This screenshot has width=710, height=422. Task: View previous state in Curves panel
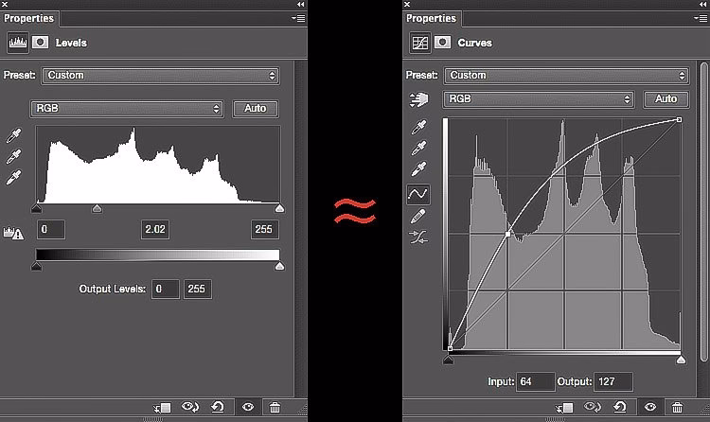tap(592, 407)
